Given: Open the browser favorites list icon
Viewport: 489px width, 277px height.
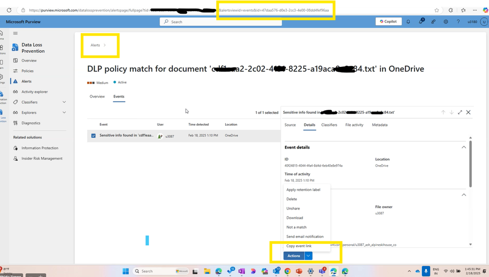Looking at the screenshot, I should pyautogui.click(x=463, y=10).
